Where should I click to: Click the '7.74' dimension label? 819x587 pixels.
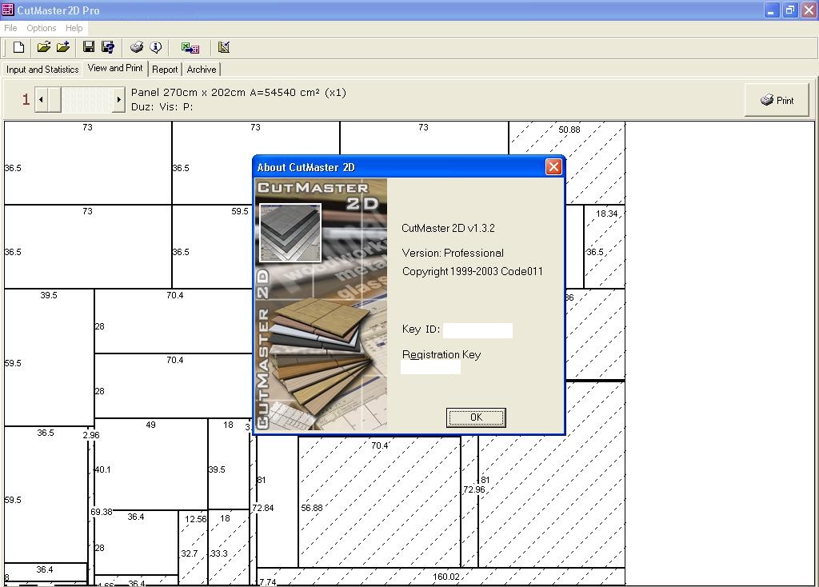(267, 581)
